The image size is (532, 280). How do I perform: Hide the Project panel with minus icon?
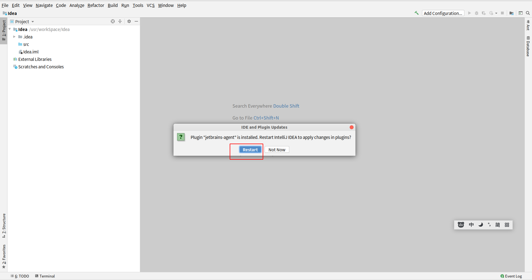point(136,21)
